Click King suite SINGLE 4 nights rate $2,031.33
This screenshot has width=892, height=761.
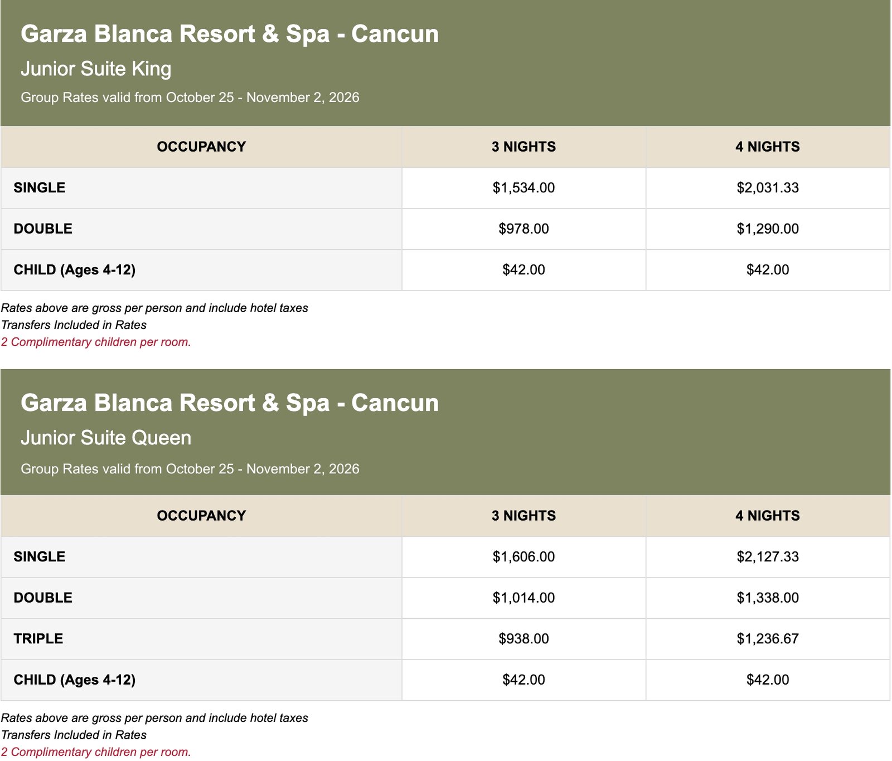click(768, 188)
